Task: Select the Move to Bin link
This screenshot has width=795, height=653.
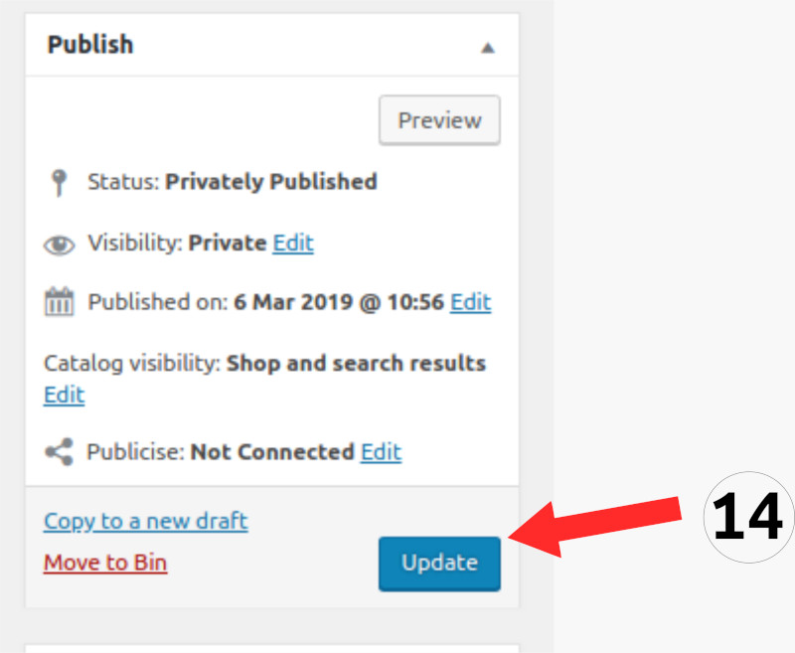Action: pyautogui.click(x=105, y=563)
